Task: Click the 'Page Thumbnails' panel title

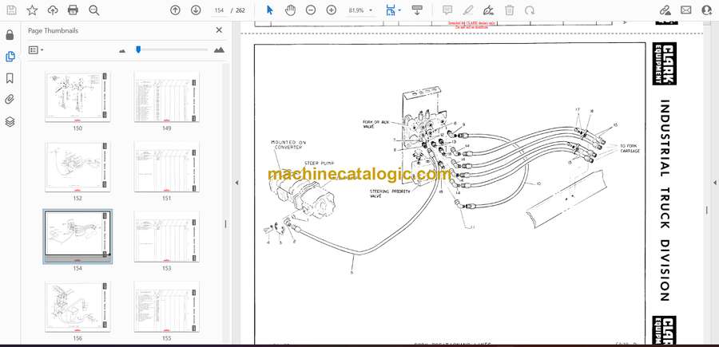Action: [x=54, y=30]
